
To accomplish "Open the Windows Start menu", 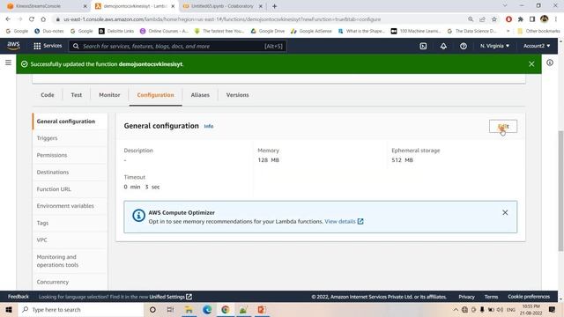I will point(9,309).
